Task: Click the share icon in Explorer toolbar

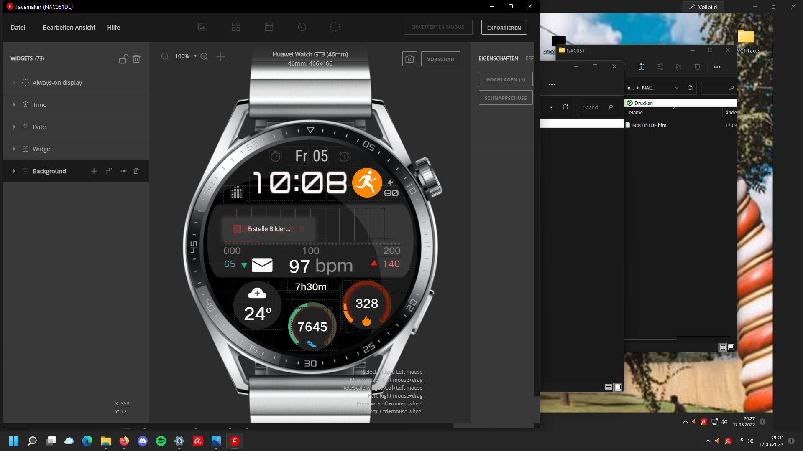Action: pyautogui.click(x=679, y=67)
